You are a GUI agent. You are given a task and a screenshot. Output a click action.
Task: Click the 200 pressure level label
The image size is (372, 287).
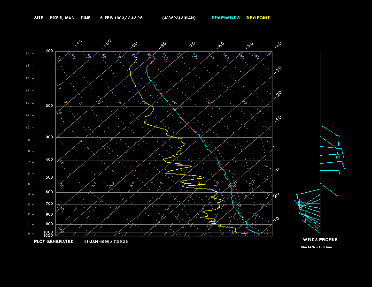(49, 106)
